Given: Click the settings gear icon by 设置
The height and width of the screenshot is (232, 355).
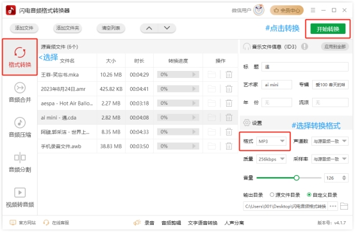Looking at the screenshot, I should (x=247, y=123).
